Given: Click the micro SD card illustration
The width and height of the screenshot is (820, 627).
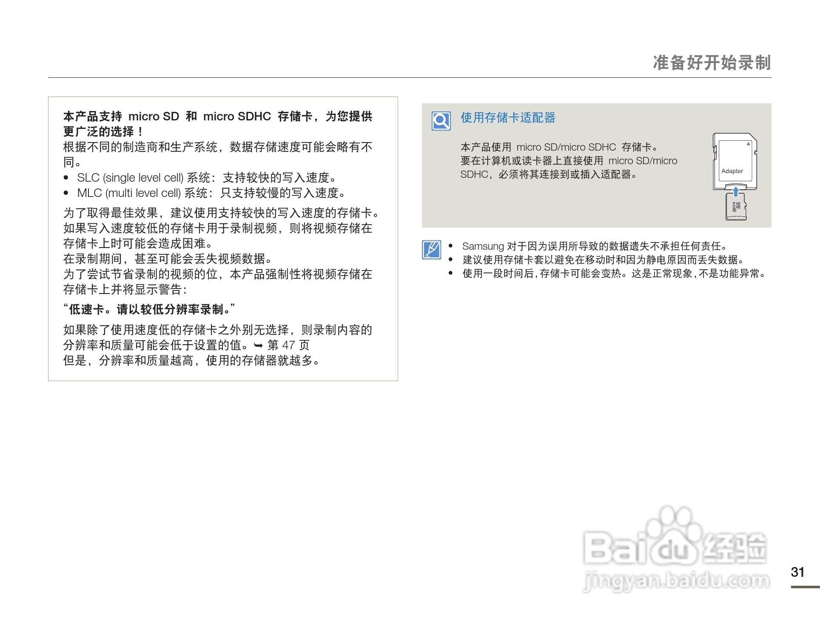Looking at the screenshot, I should 736,208.
